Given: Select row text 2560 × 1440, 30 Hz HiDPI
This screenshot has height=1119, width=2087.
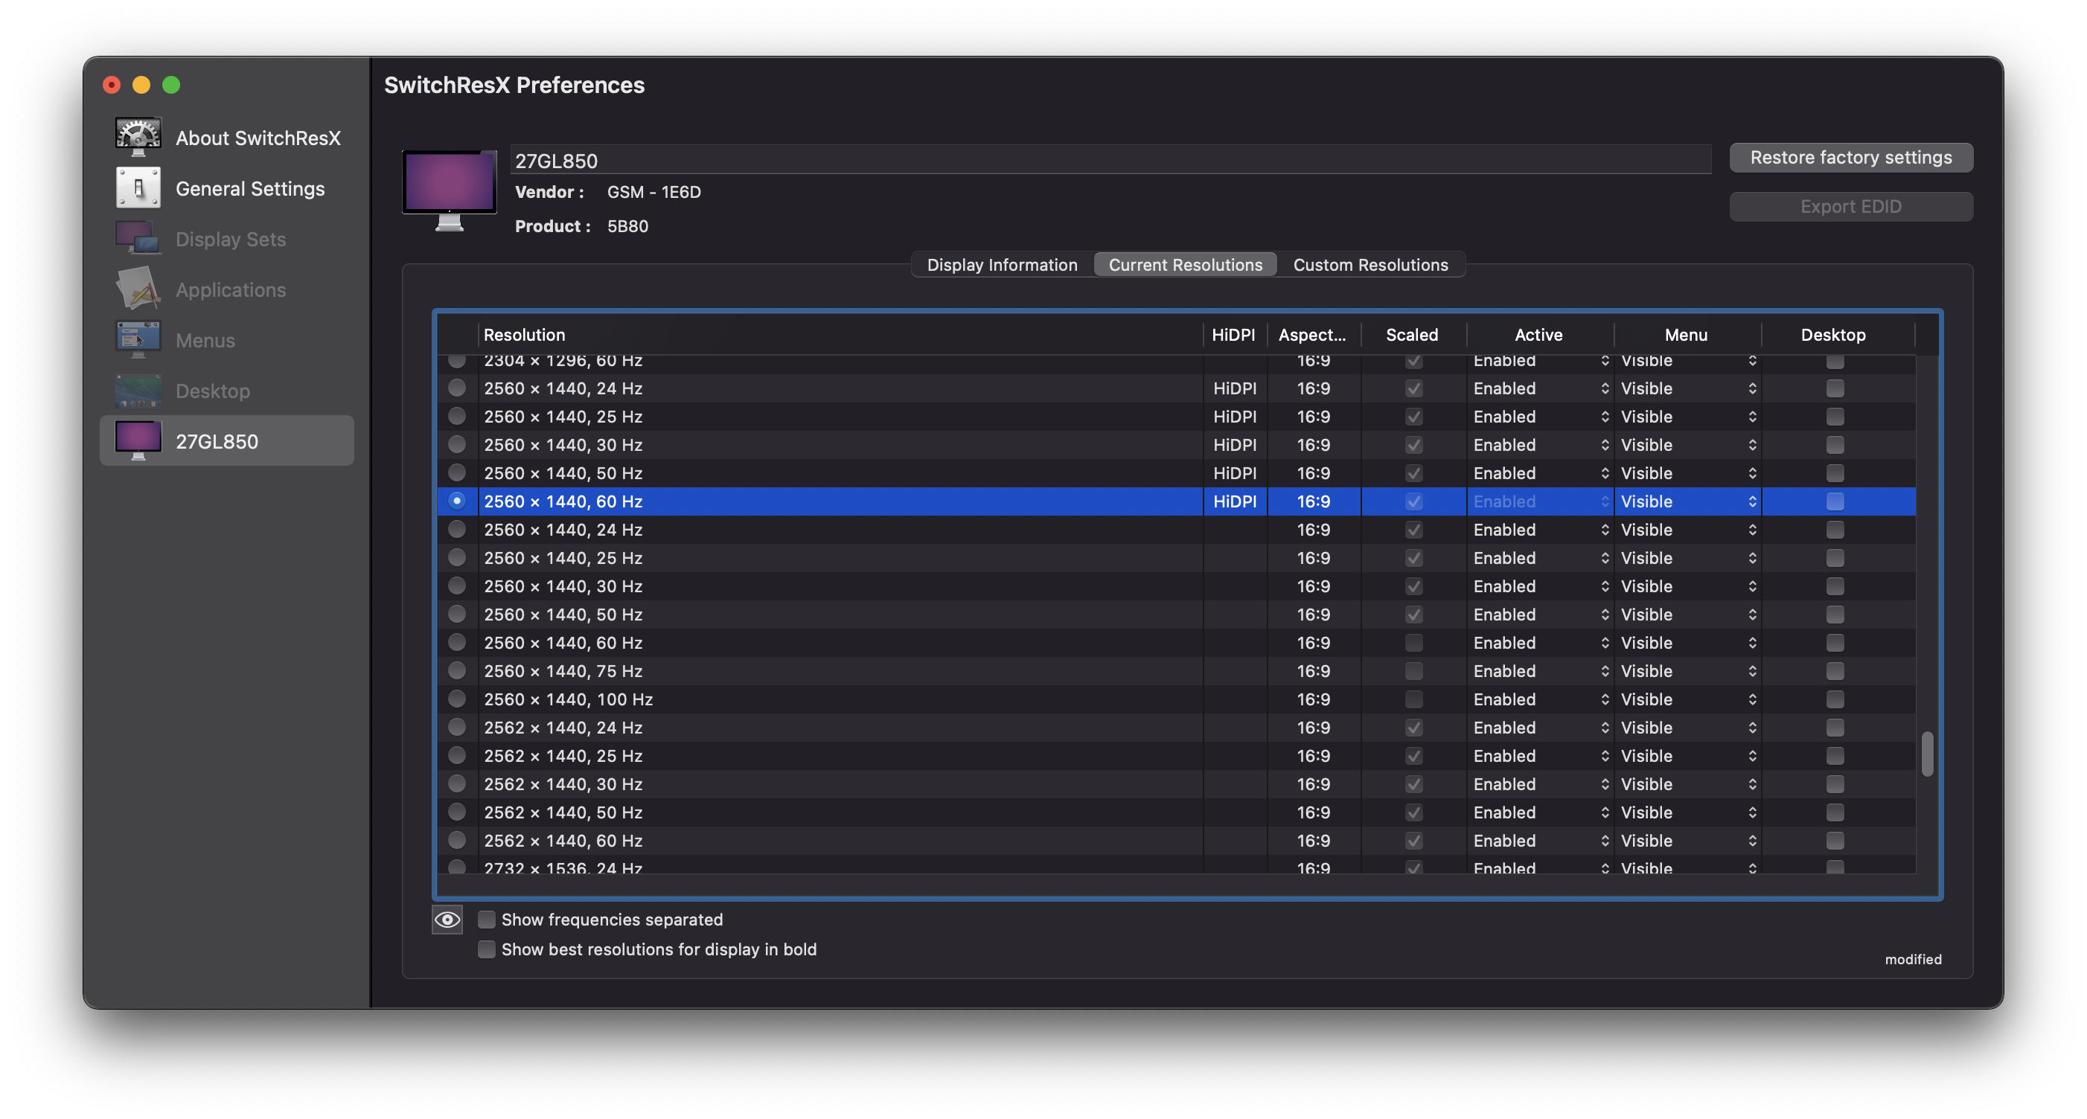Looking at the screenshot, I should click(563, 444).
